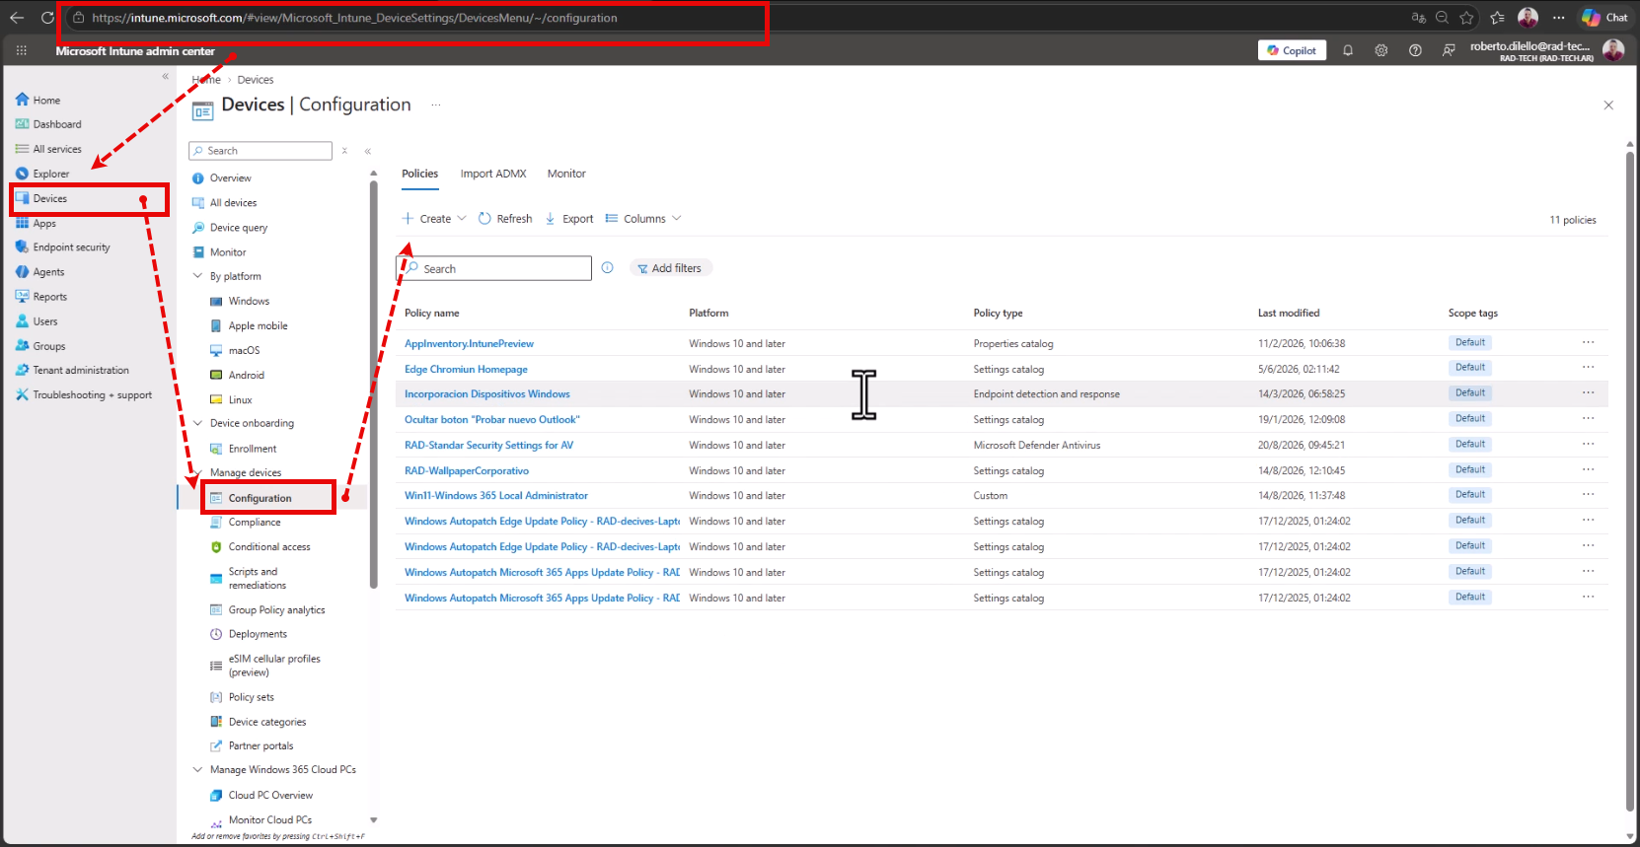Click the browser back arrow
1640x847 pixels.
tap(17, 18)
